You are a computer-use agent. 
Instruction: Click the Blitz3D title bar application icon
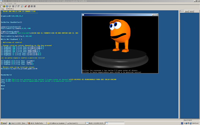[x=1, y=1]
